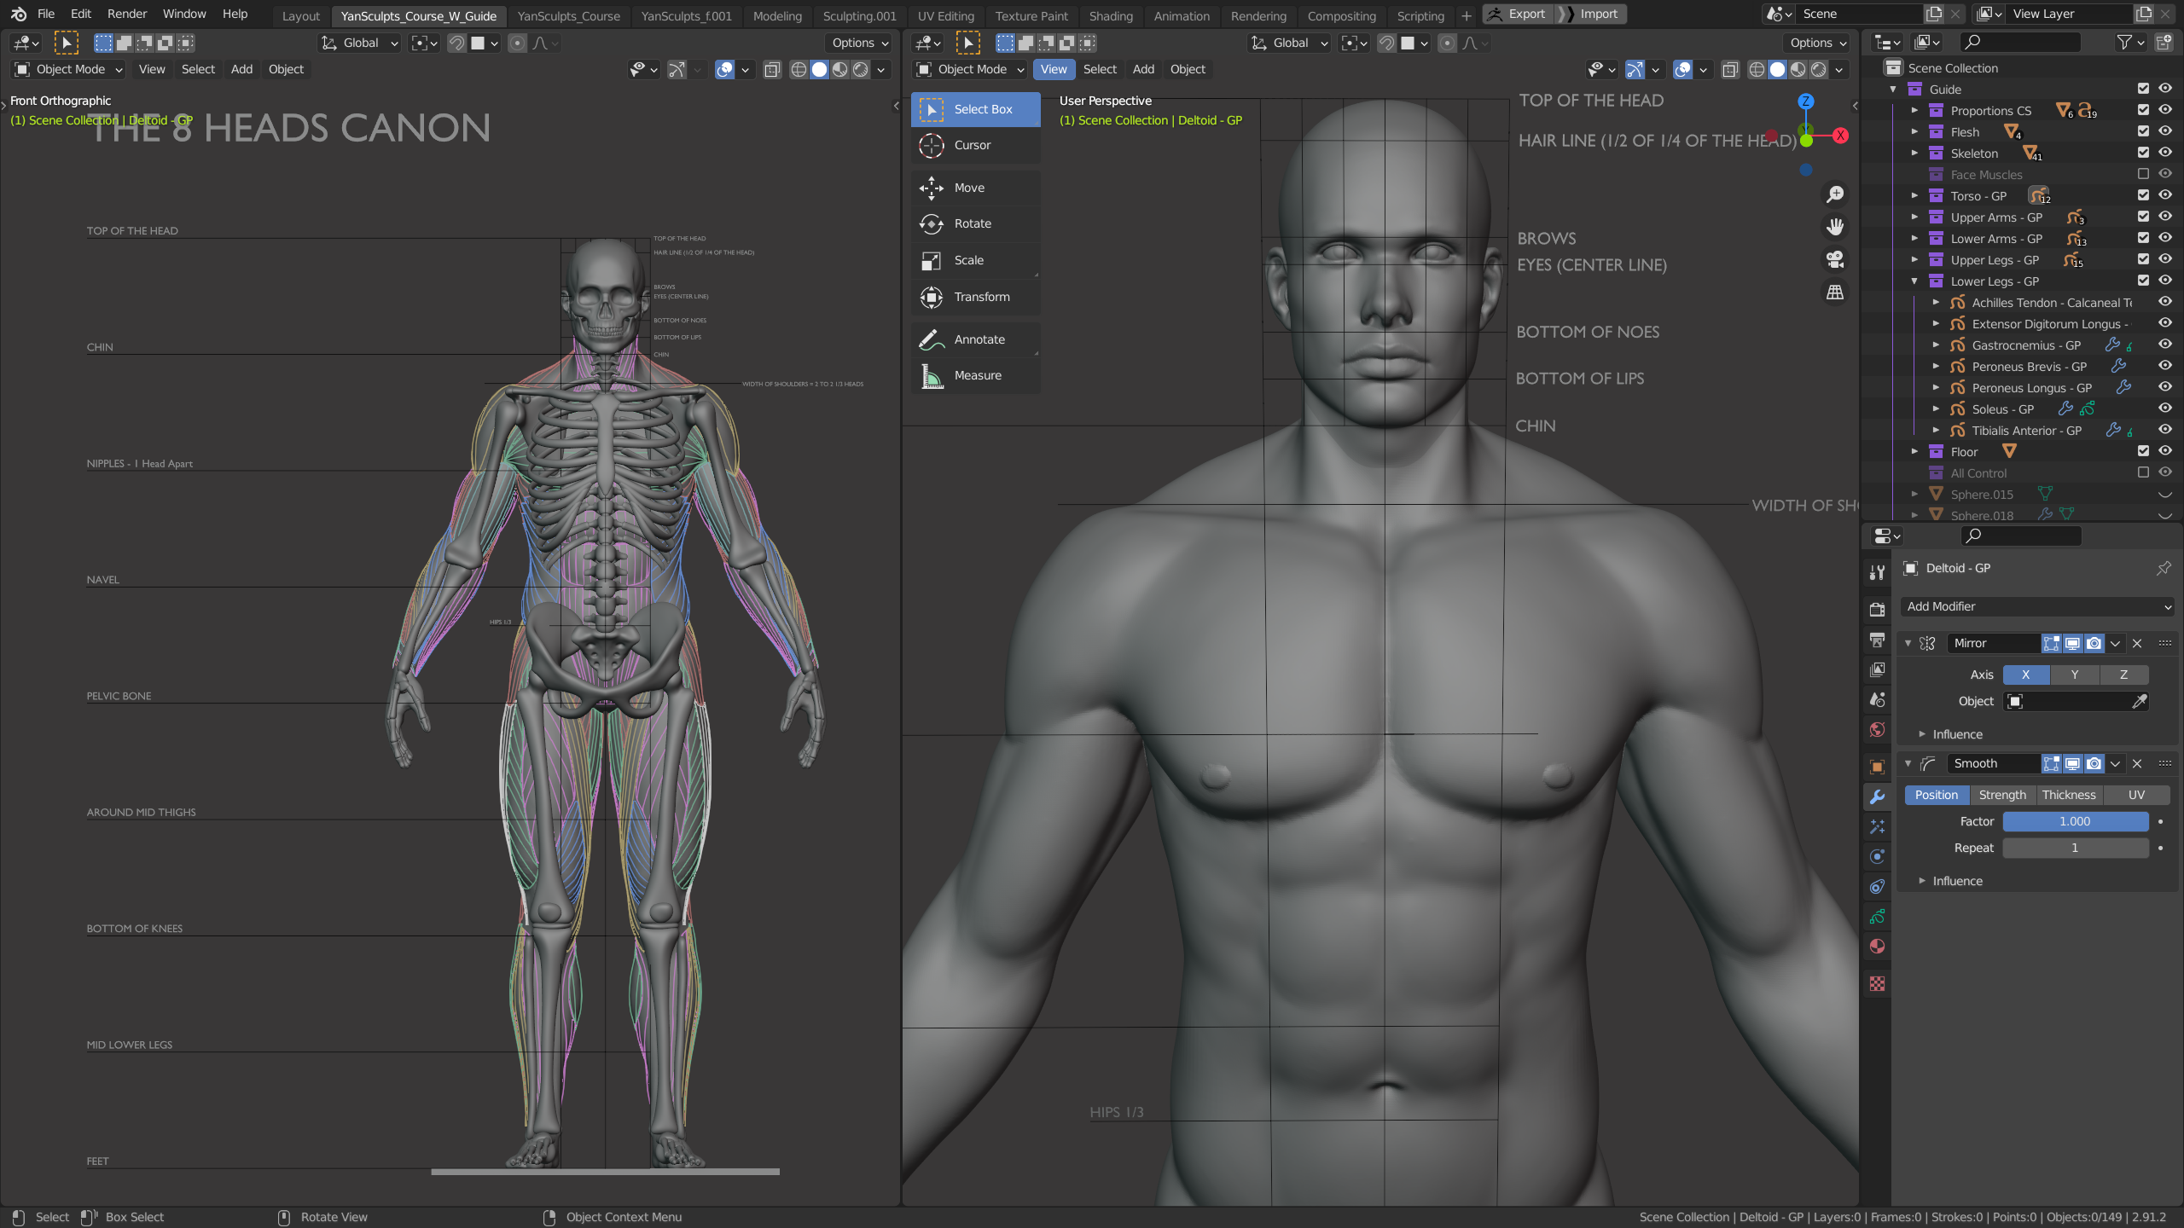
Task: Click the camera view icon in viewport
Action: click(x=1834, y=260)
